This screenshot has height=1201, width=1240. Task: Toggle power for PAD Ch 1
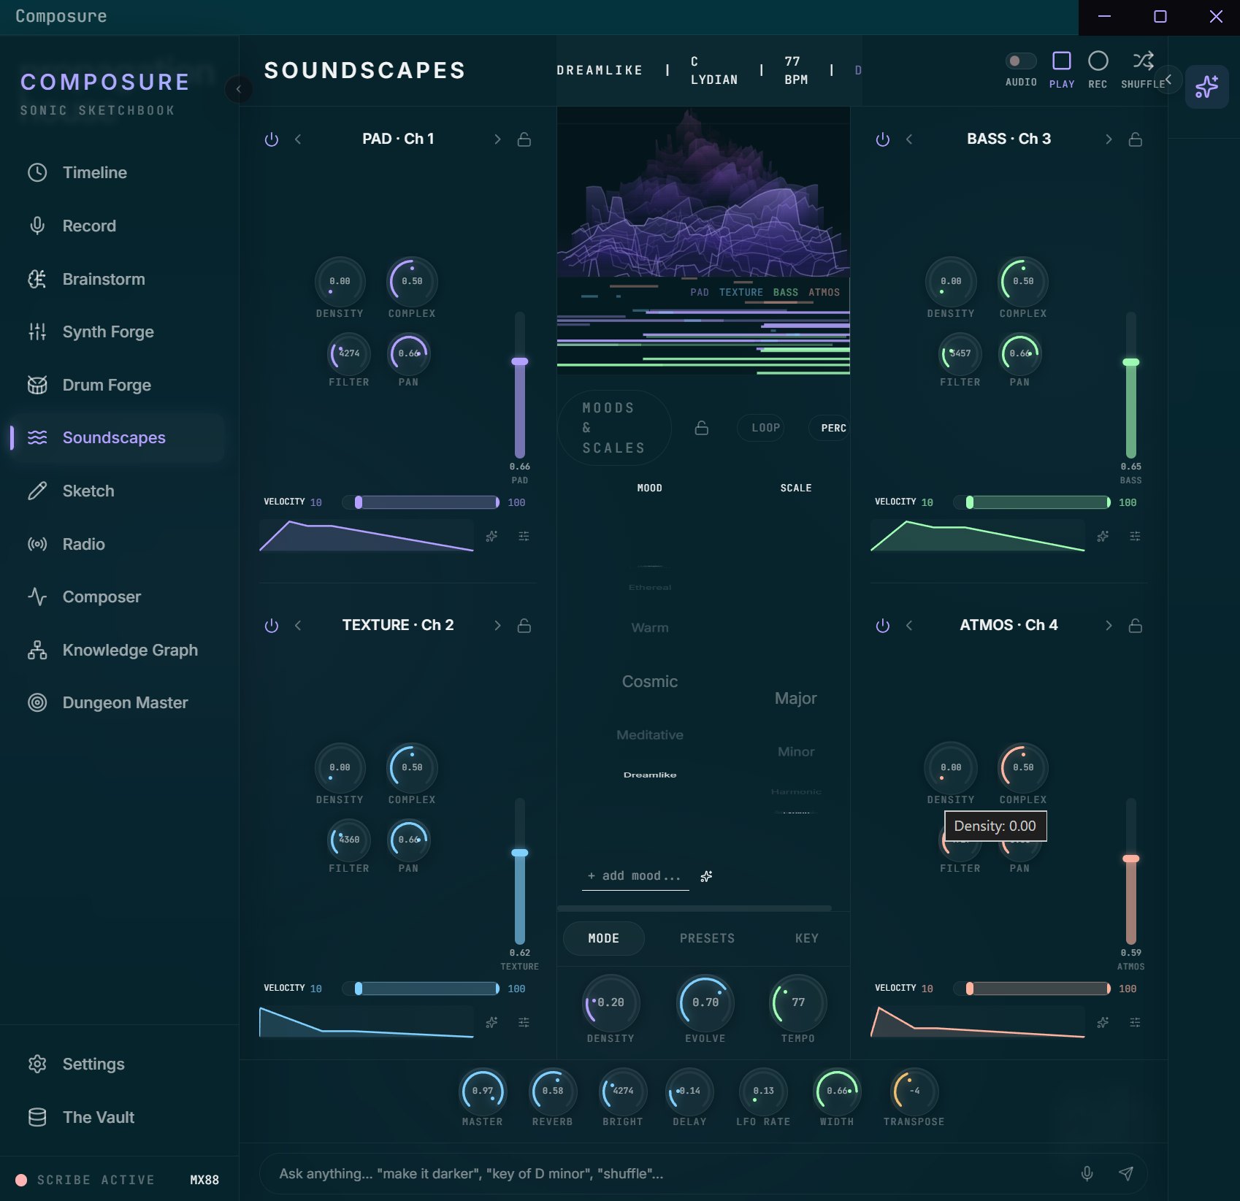[272, 139]
